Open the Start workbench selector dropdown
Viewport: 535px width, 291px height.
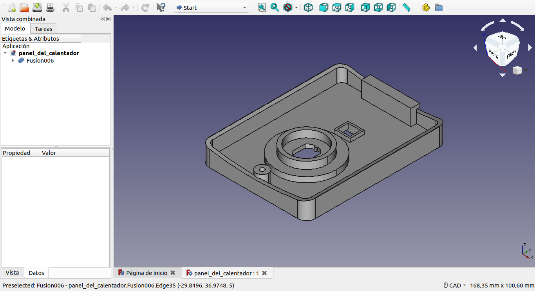[x=211, y=7]
